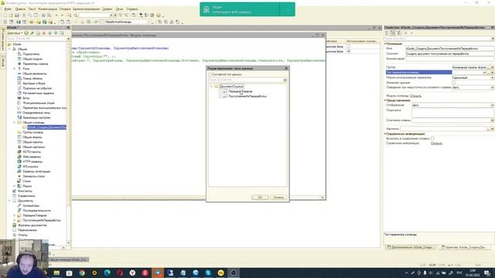Image resolution: width=495 pixels, height=278 pixels.
Task: Click alphabetical sort icon in properties panel toolbar
Action: click(387, 33)
